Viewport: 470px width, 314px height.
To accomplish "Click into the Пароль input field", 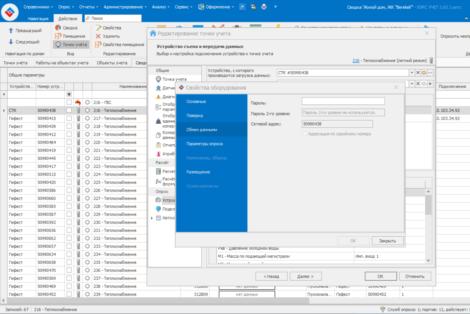I will pos(343,101).
